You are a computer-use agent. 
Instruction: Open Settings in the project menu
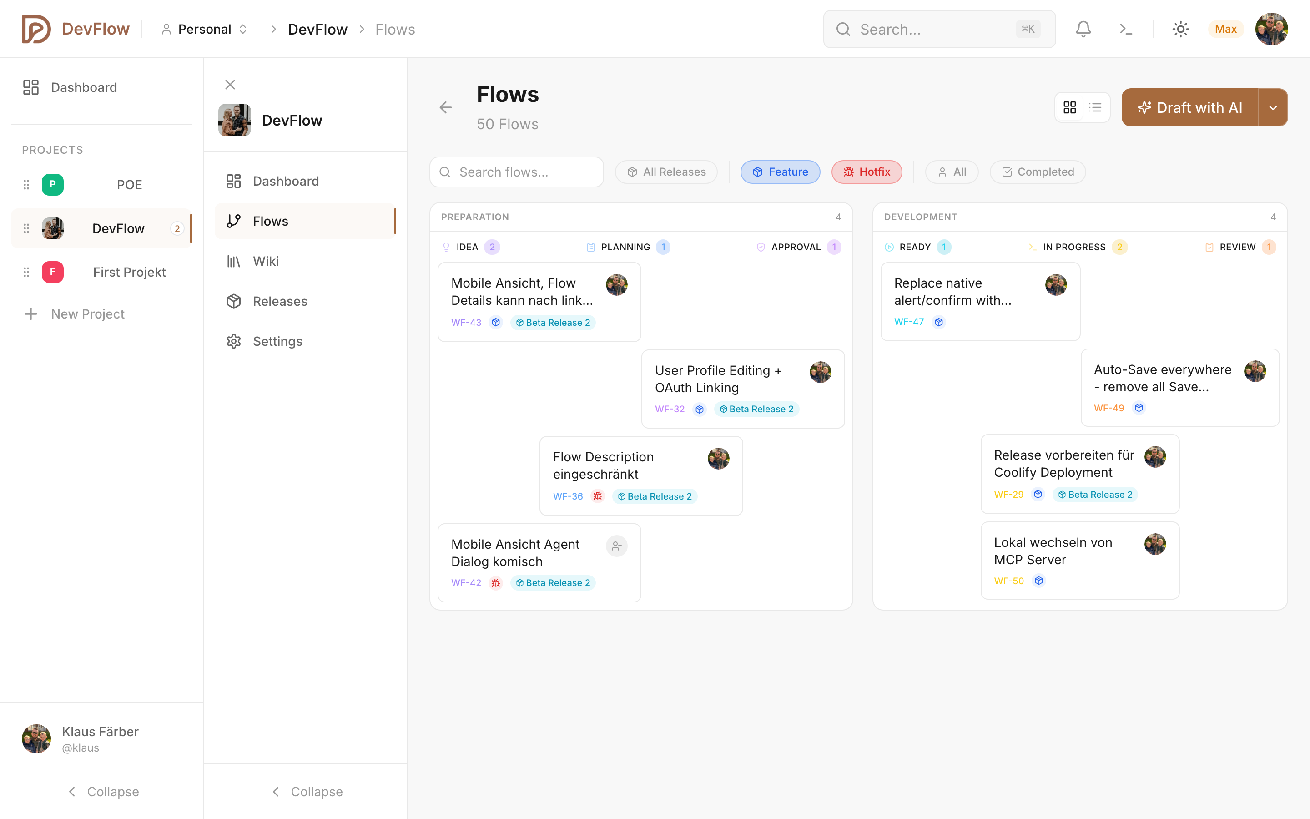point(305,341)
